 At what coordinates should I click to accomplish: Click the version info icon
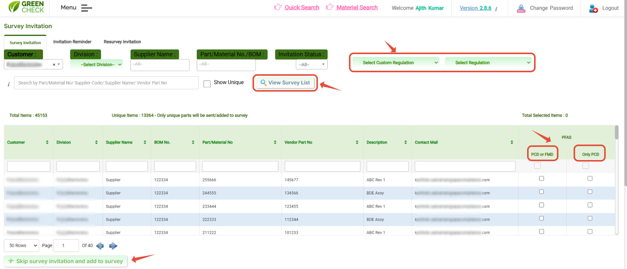click(x=496, y=9)
